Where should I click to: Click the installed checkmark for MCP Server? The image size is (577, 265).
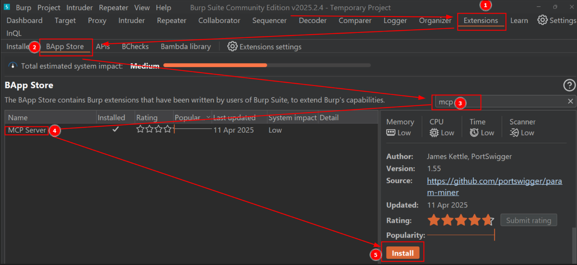pos(115,130)
